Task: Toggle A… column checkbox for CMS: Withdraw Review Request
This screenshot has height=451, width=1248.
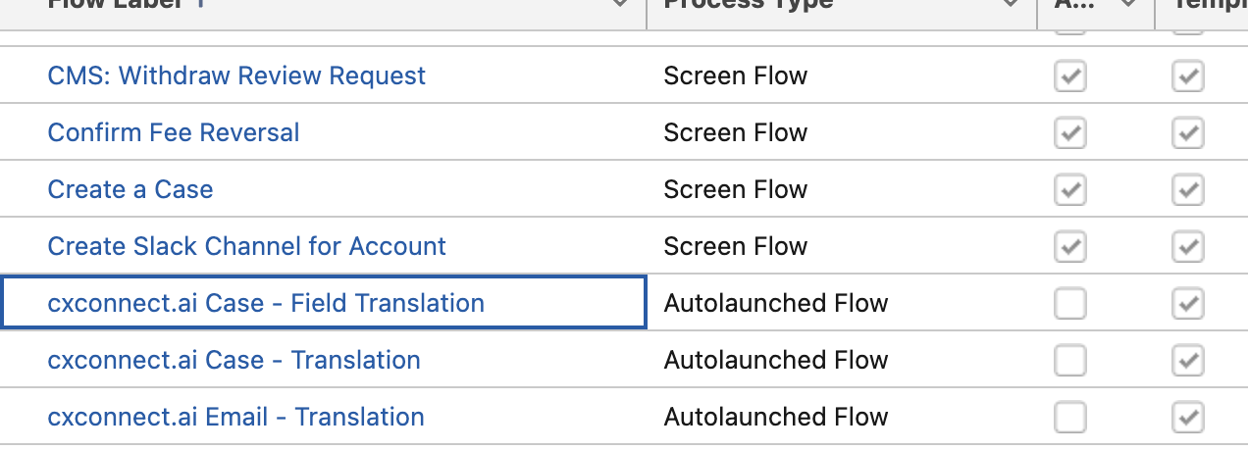Action: coord(1070,76)
